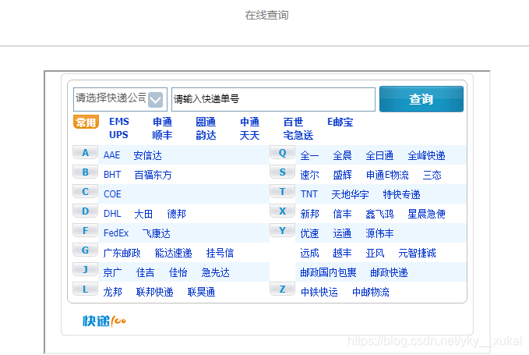This screenshot has height=355, width=529.
Task: Click the letter C index button
Action: (x=86, y=191)
